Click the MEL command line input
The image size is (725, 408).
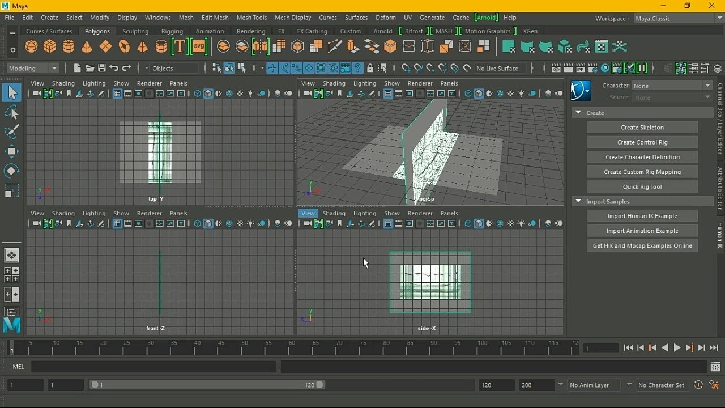coord(153,367)
